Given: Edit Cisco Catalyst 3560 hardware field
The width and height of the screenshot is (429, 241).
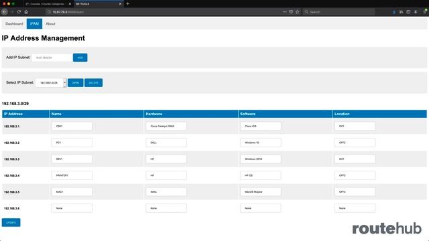Looking at the screenshot, I should [166, 127].
